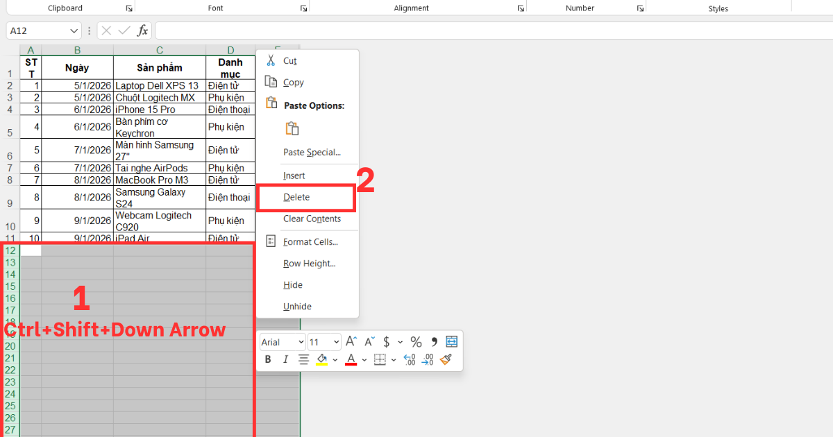This screenshot has width=833, height=437.
Task: Click the Paste icon under Paste Options
Action: (x=292, y=128)
